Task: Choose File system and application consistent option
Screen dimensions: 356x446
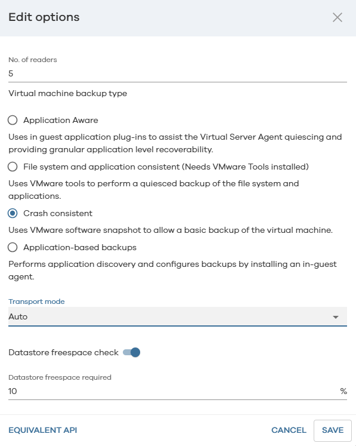Action: tap(13, 167)
